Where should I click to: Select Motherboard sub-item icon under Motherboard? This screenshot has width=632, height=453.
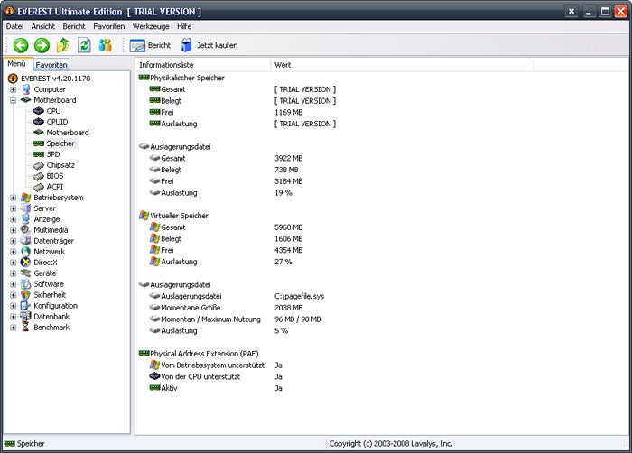[x=38, y=132]
